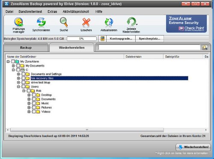Open Suche magnifier tool
This screenshot has width=214, height=159.
point(64,22)
